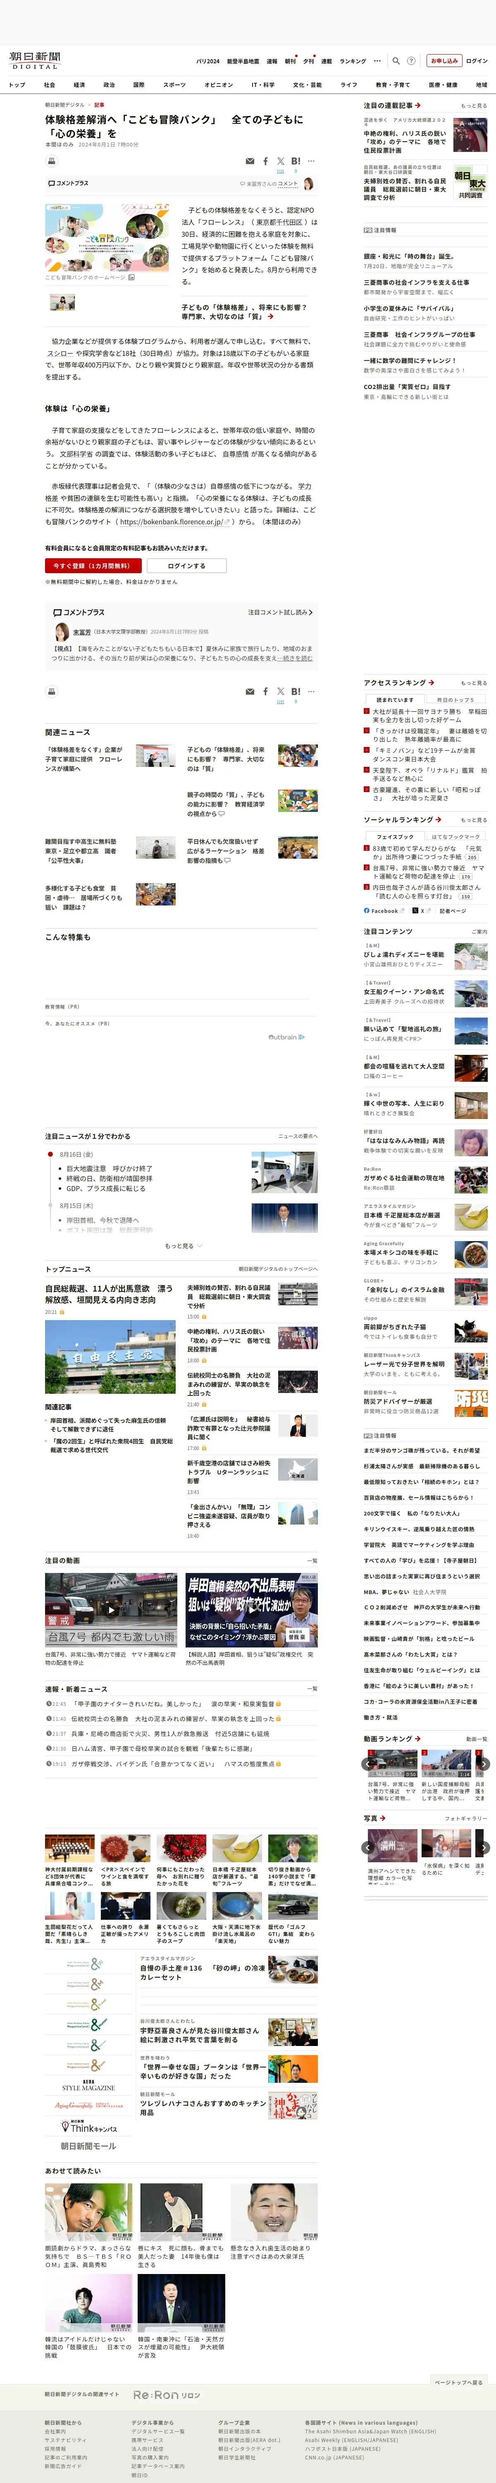496x2483 pixels.
Task: Click ニュースの要点へ link
Action: click(298, 1136)
